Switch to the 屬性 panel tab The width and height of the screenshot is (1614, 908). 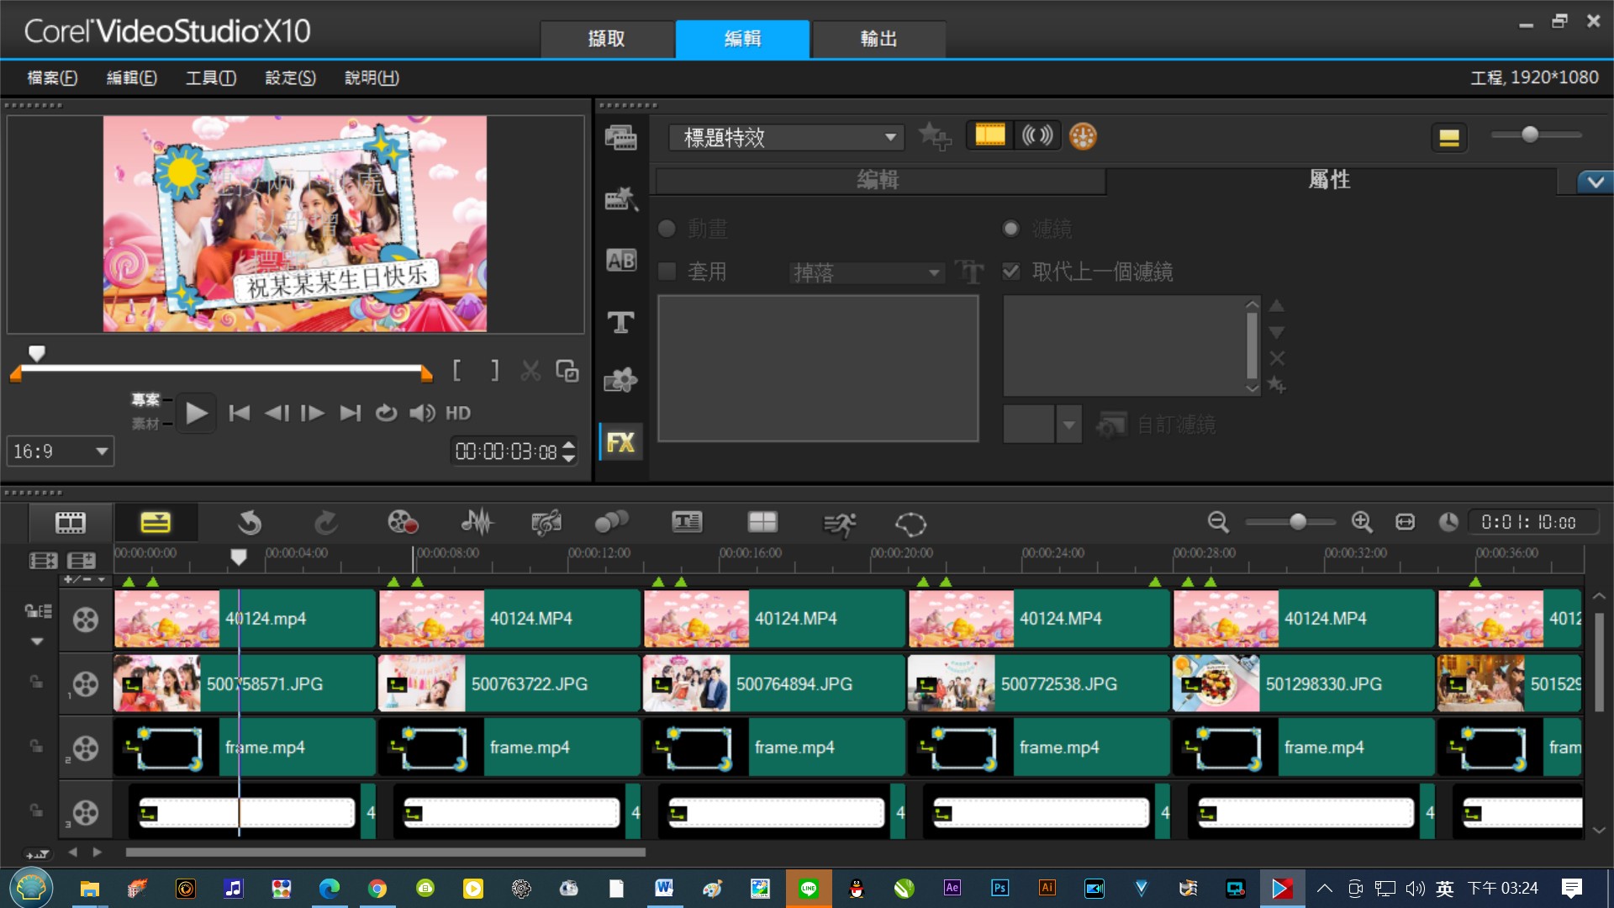pos(1330,180)
